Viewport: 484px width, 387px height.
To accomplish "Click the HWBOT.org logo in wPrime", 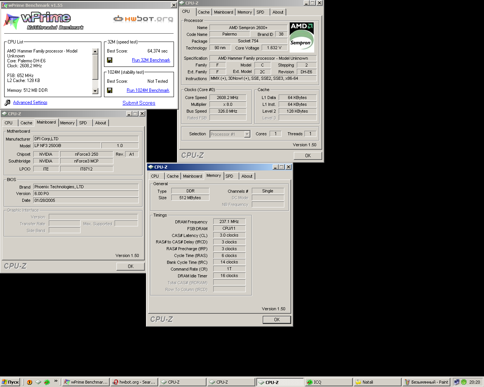I will [143, 19].
